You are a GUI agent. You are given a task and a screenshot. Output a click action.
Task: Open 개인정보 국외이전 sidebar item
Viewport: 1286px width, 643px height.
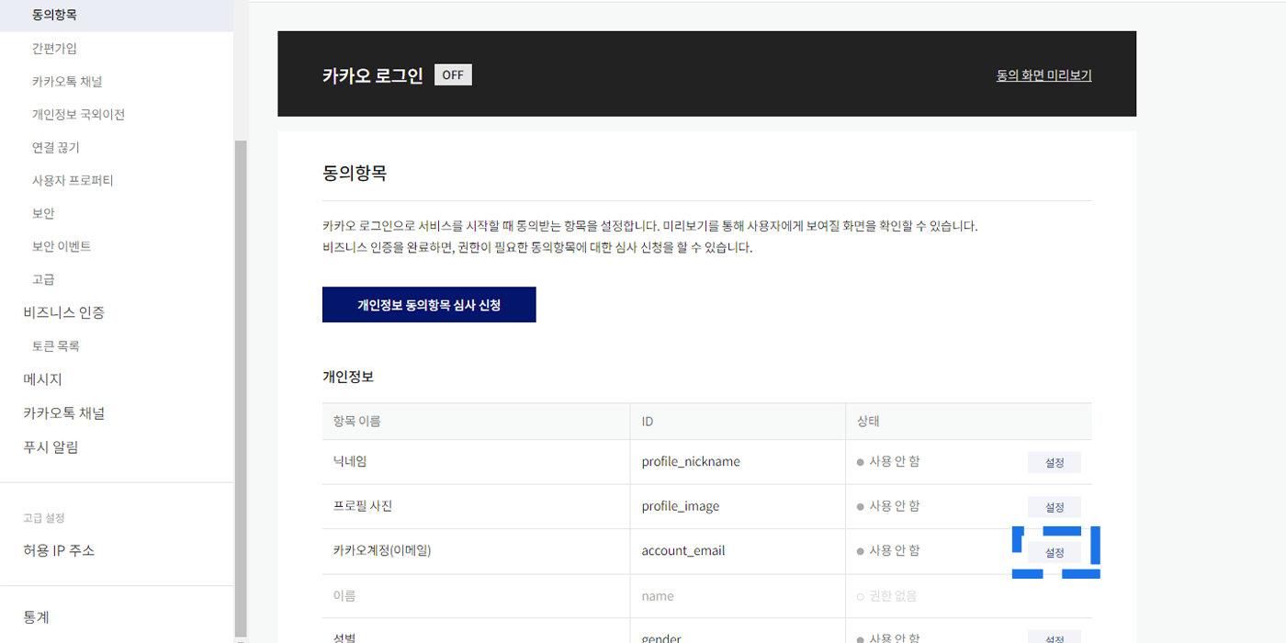[x=78, y=114]
